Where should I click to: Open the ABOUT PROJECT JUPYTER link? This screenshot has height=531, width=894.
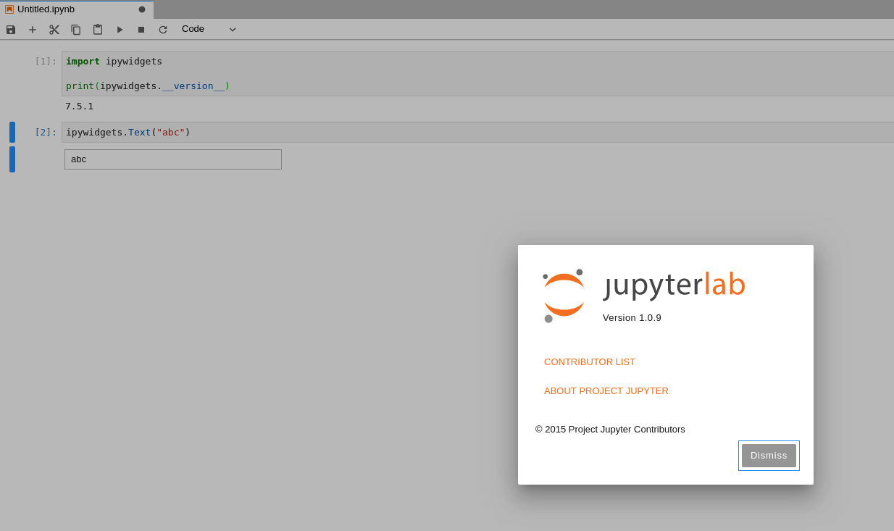(606, 390)
